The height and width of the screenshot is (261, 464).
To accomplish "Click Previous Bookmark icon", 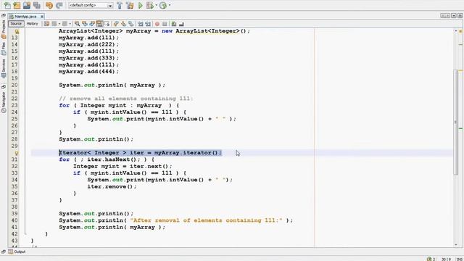I will point(116,24).
